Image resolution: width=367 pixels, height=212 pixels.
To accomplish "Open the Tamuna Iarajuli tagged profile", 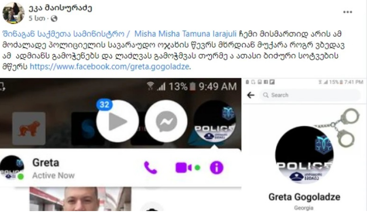I will tap(209, 34).
